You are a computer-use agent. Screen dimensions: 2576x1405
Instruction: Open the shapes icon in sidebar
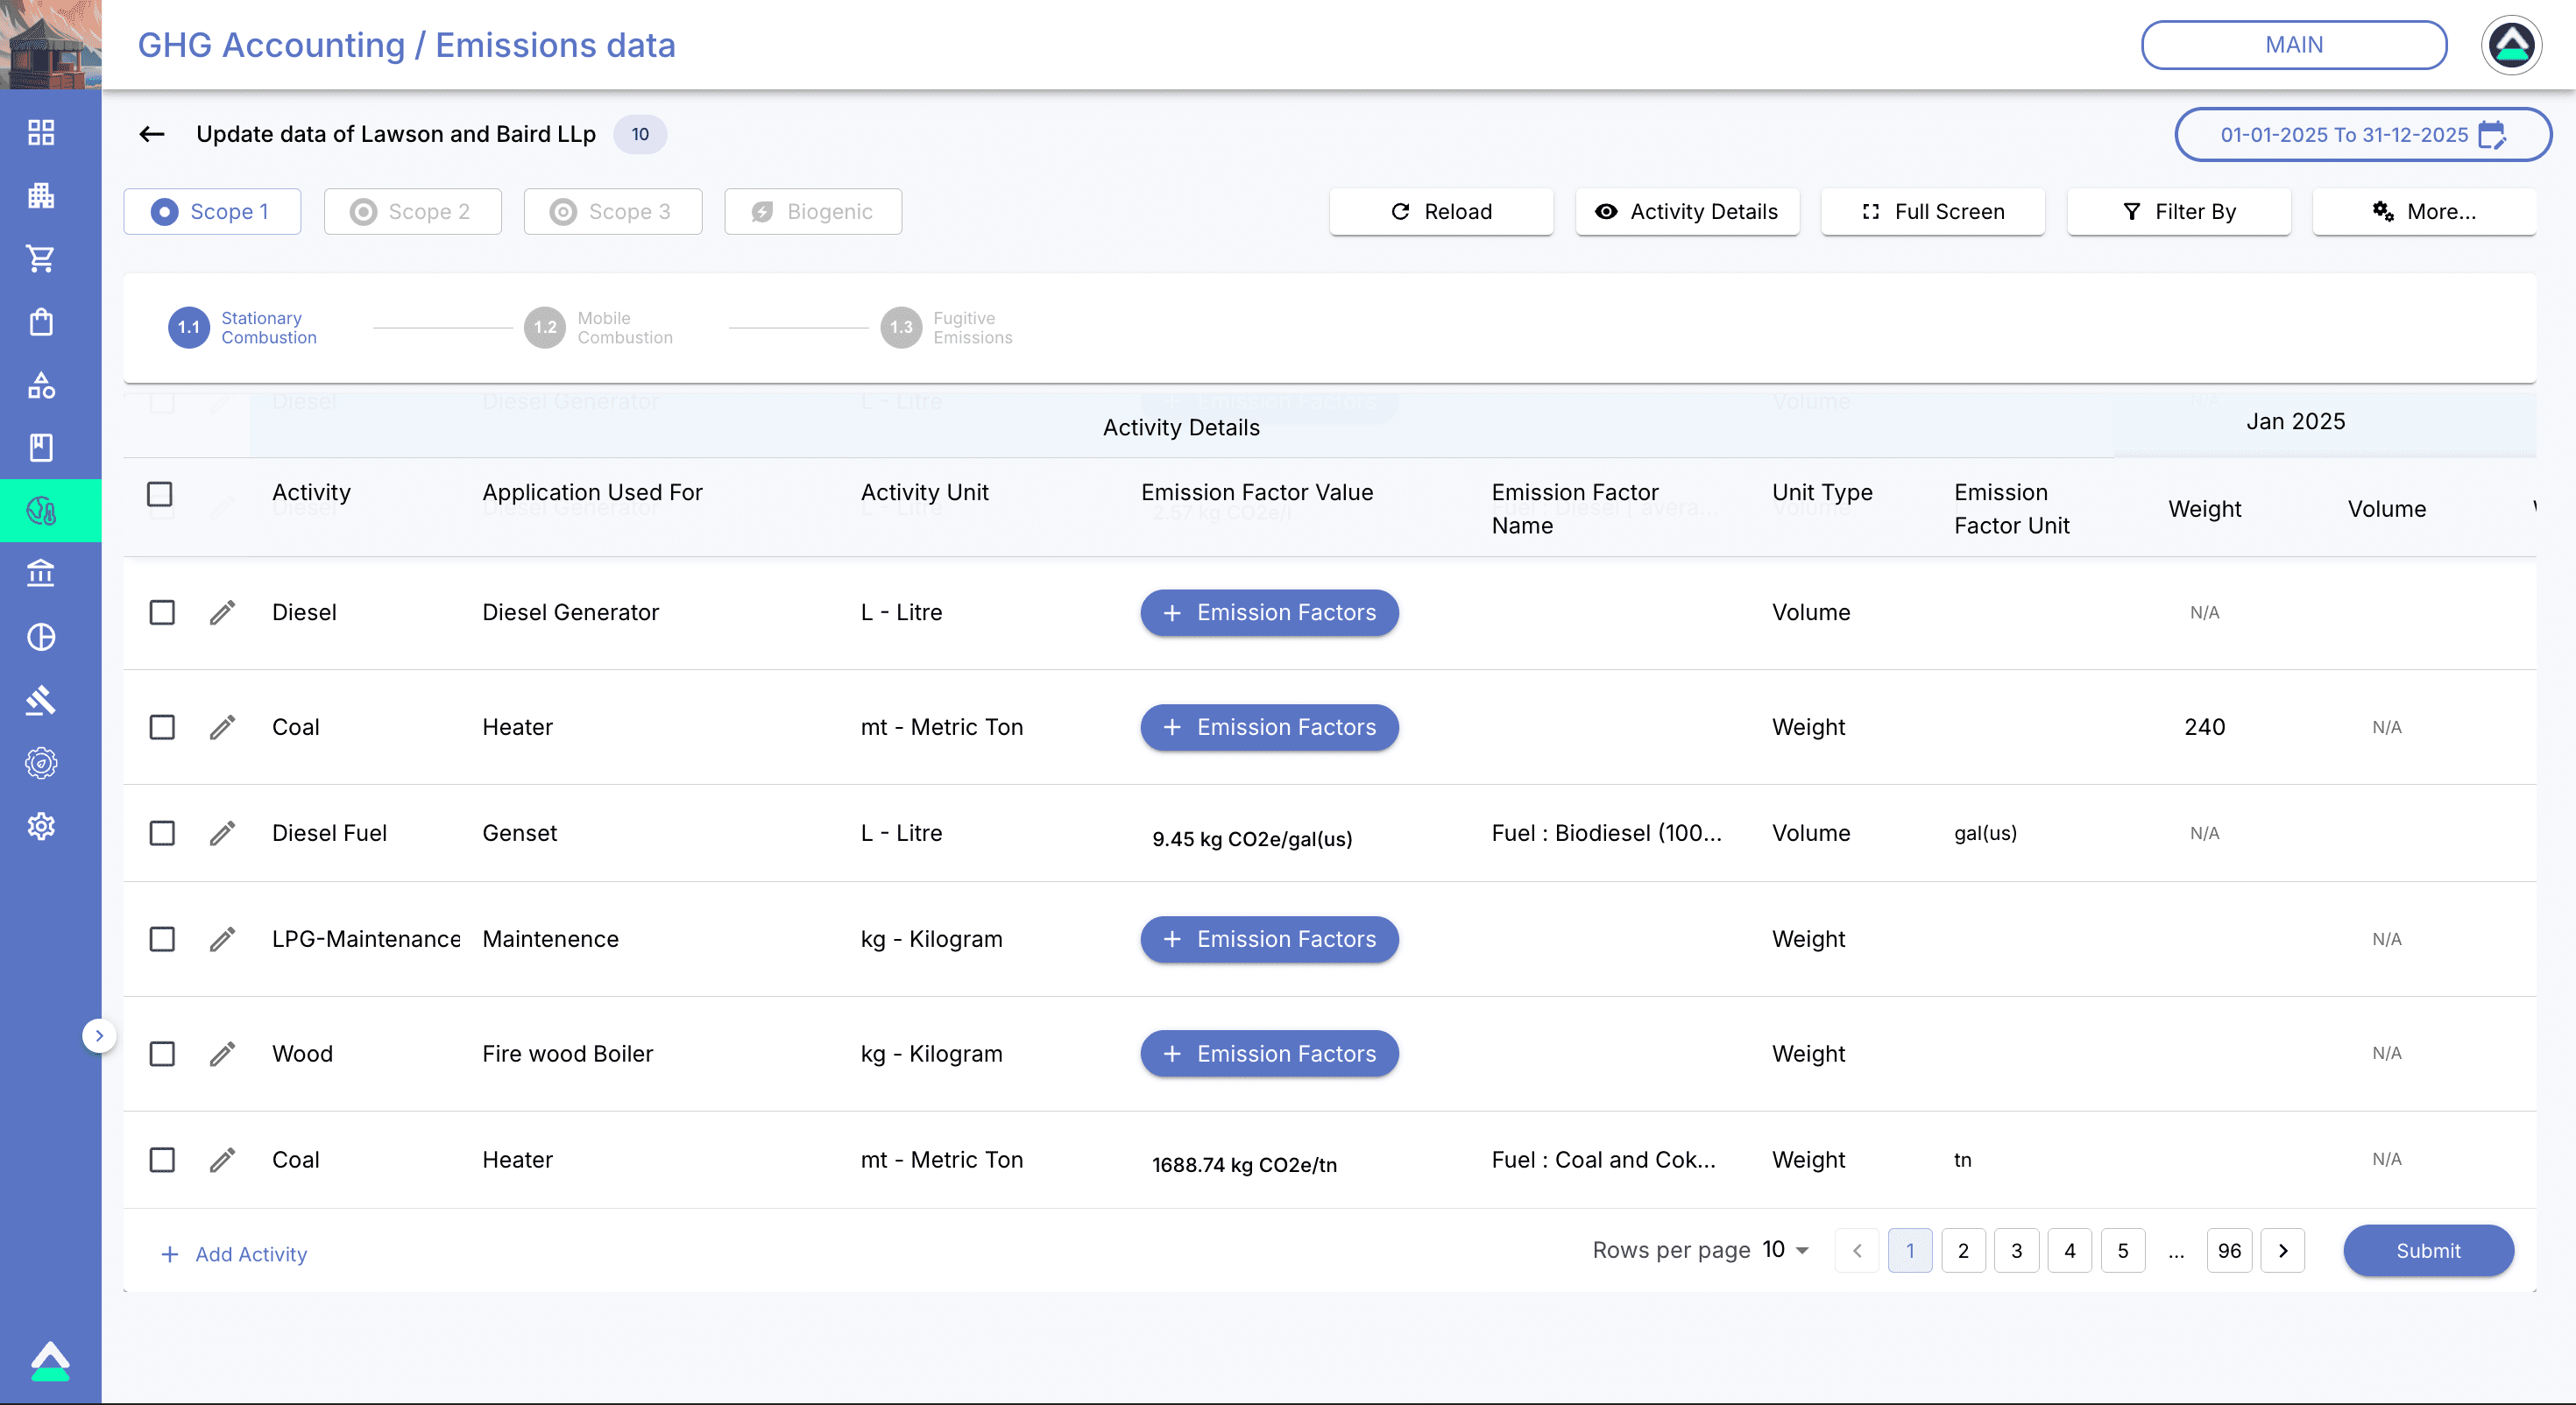pos(41,385)
